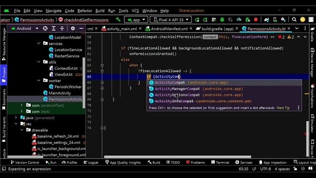Click the Make Project hammer icon
The image size is (316, 178).
coord(118,20)
